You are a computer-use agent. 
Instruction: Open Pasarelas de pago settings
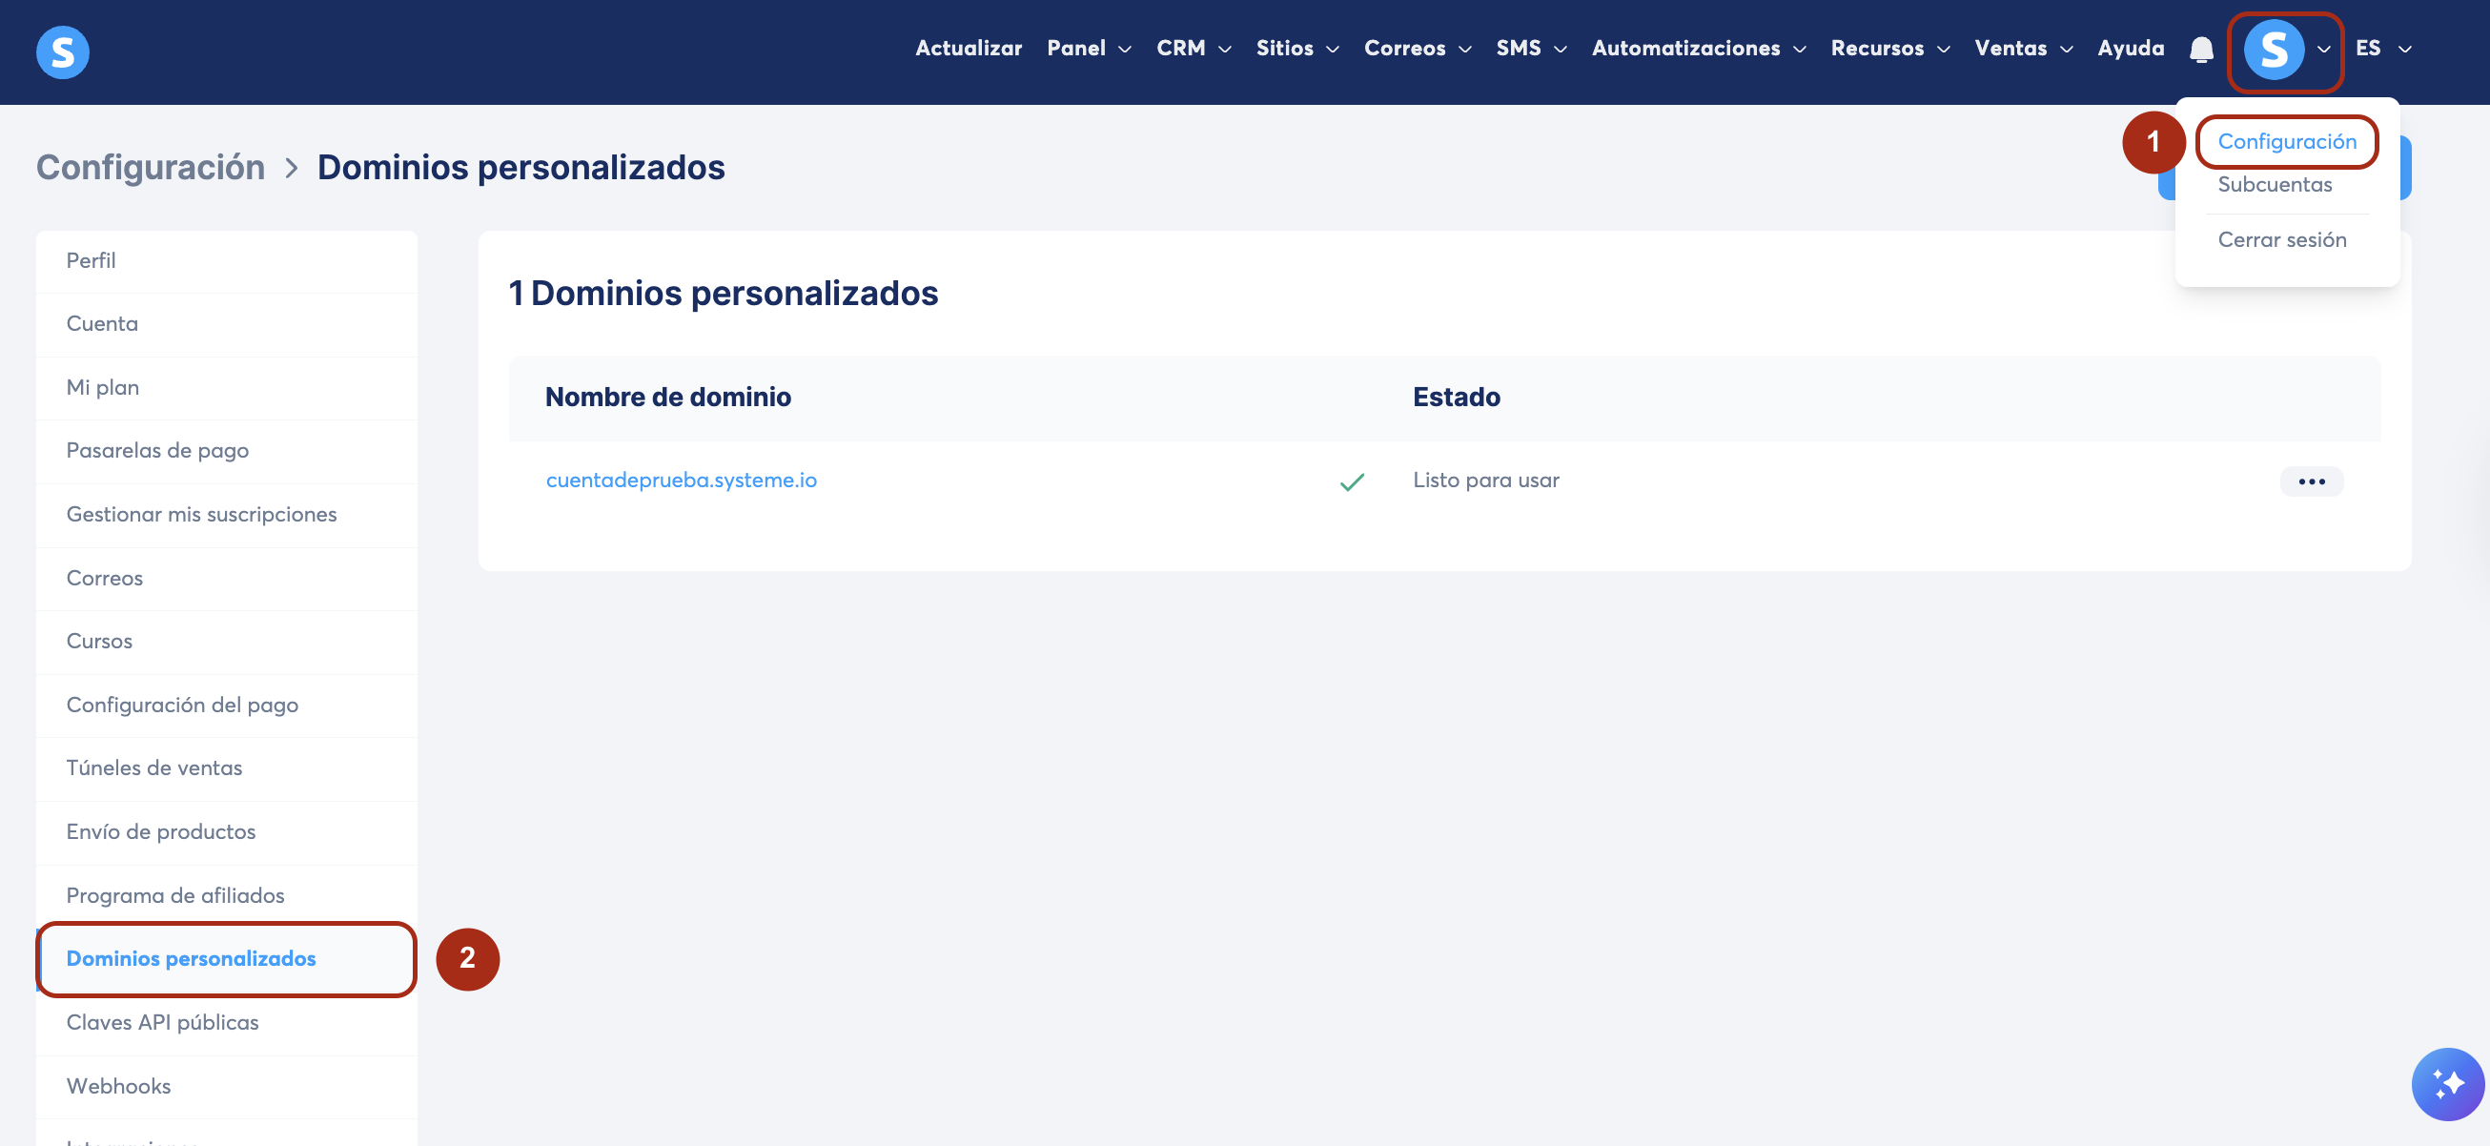tap(156, 450)
